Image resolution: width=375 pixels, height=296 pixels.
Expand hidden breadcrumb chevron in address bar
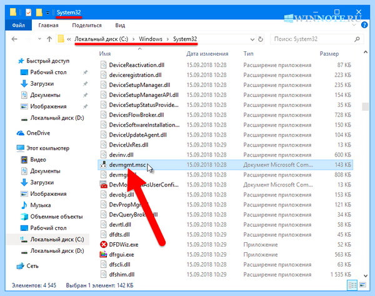[69, 39]
